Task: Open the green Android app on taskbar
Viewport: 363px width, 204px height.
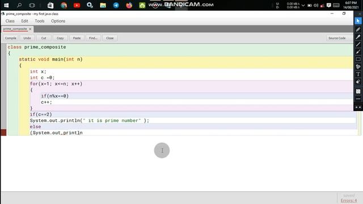Action: tap(142, 5)
